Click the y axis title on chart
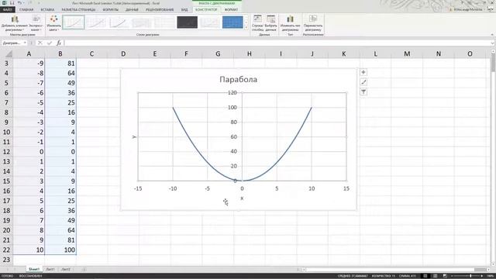 [x=134, y=136]
